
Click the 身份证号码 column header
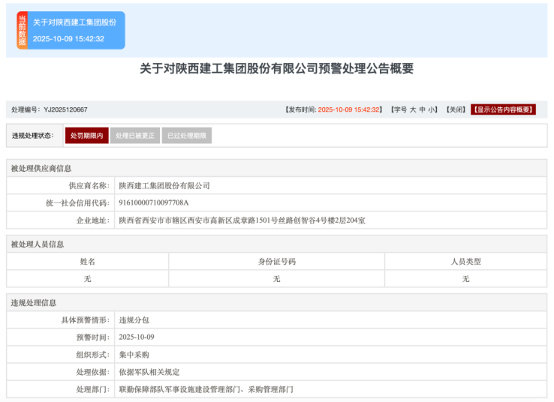276,262
